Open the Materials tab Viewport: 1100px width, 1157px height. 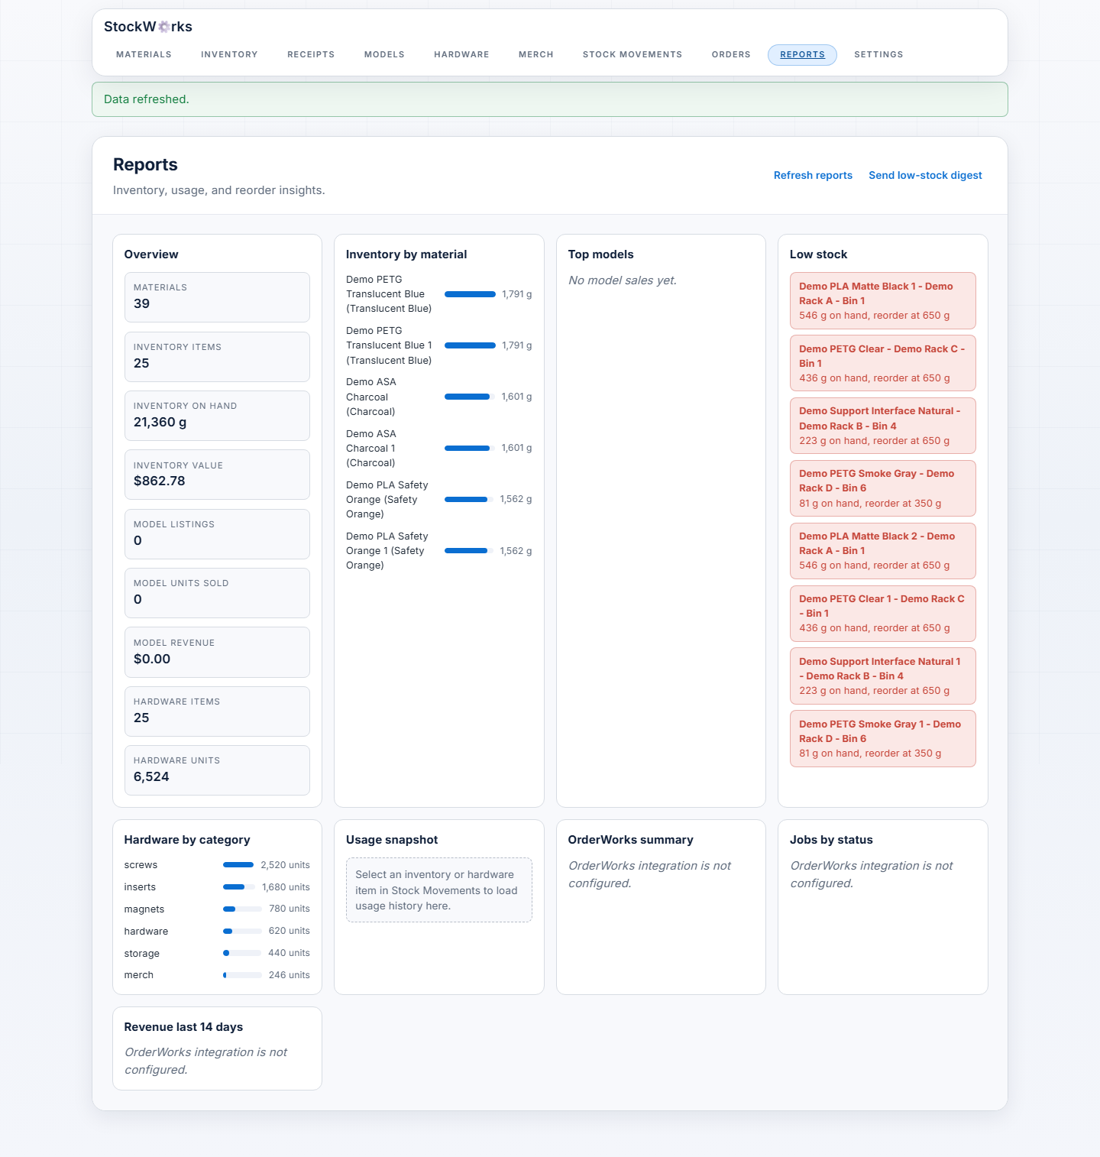144,55
